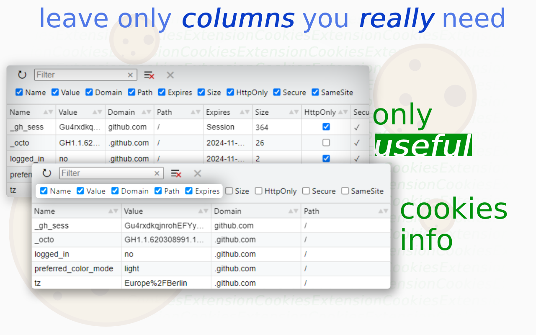Refresh the cookie list in the bottom panel
Screen dimensions: 536x335
coord(46,173)
